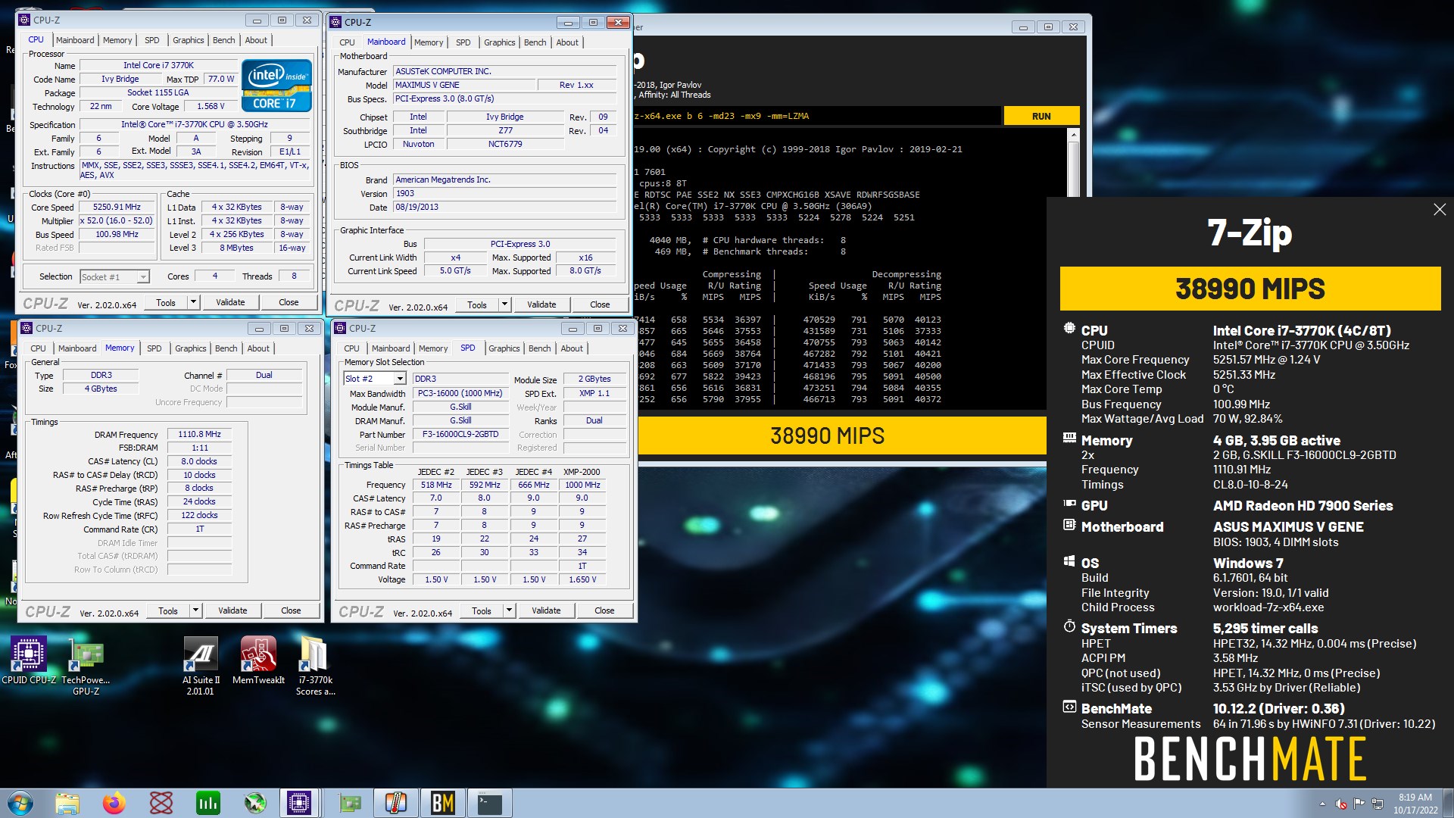Click the Core Speed value 5250.91 MHz
The image size is (1454, 818).
117,207
